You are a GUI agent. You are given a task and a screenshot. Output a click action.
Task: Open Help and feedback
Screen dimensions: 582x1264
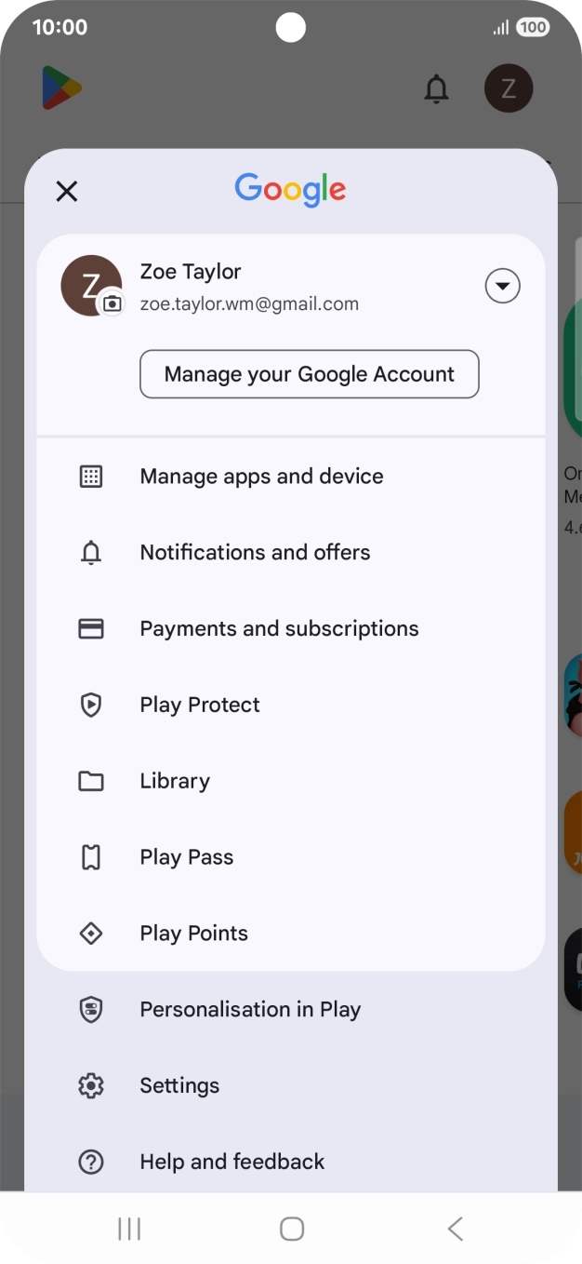pyautogui.click(x=231, y=1161)
